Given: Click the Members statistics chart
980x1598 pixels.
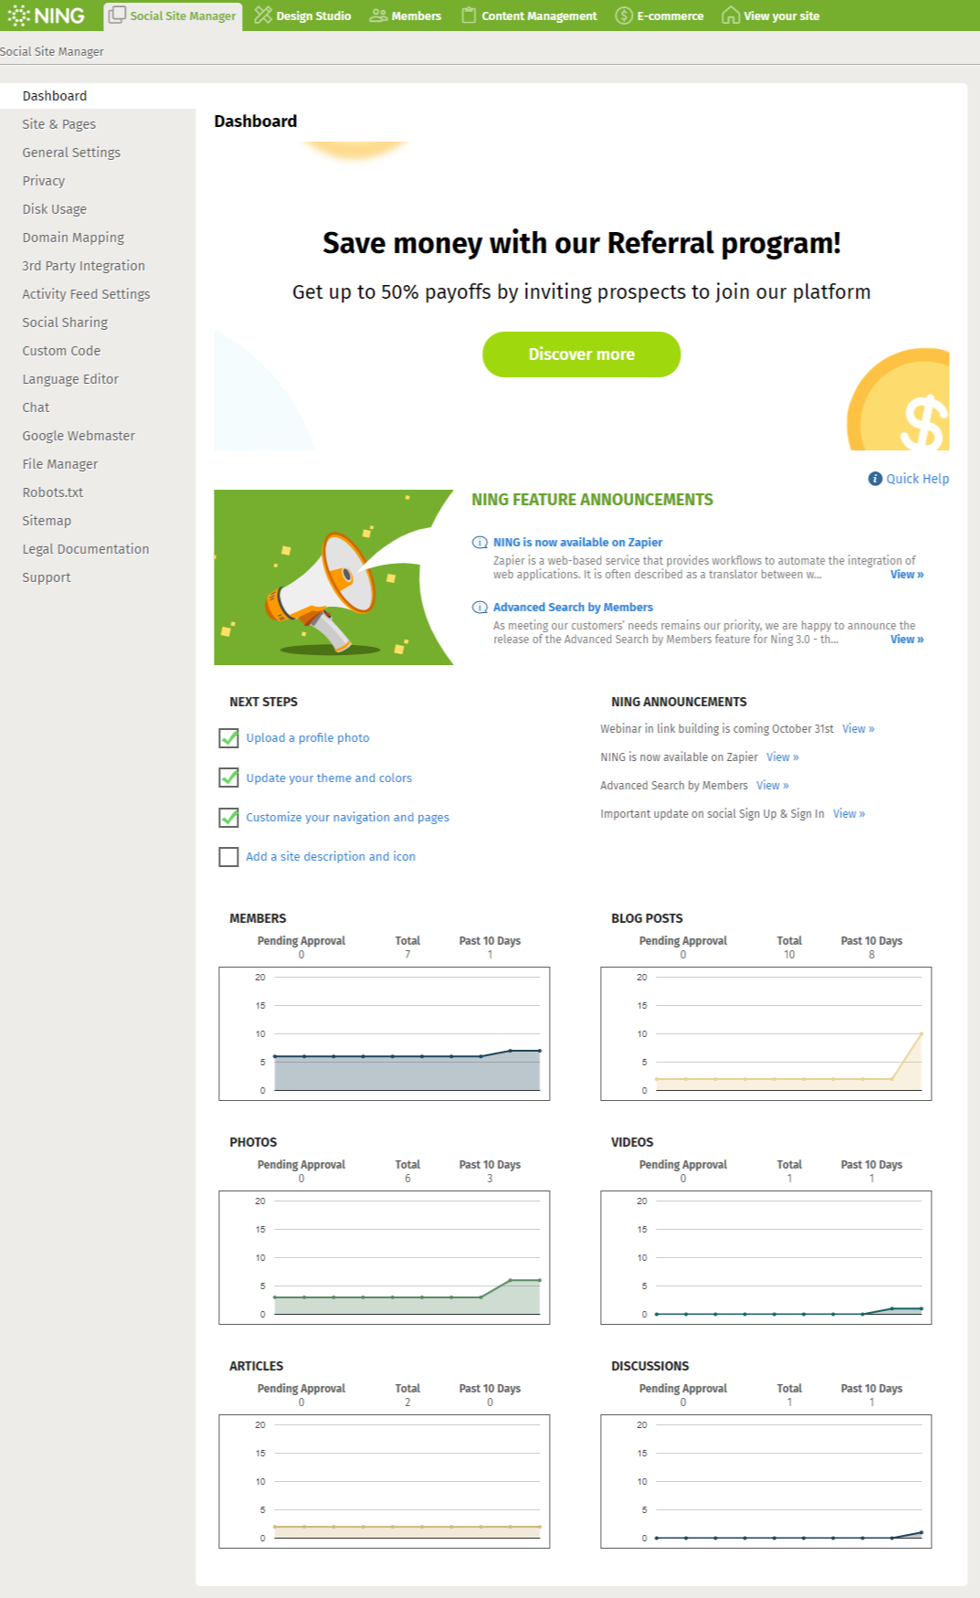Looking at the screenshot, I should (385, 1034).
